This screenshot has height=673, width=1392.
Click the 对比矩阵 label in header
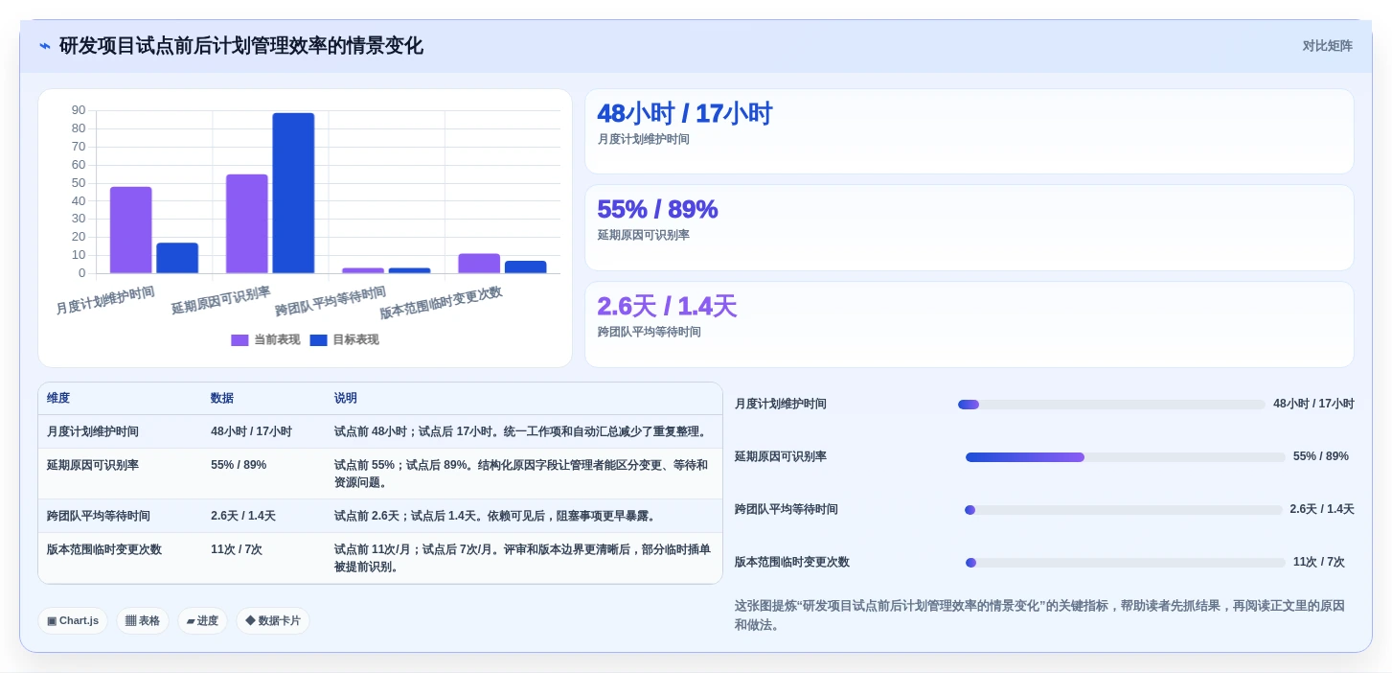click(x=1327, y=46)
